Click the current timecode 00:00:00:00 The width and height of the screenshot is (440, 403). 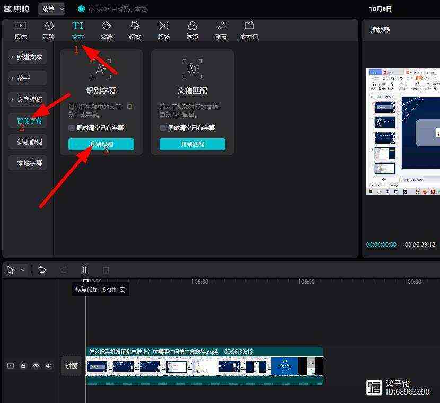point(381,244)
